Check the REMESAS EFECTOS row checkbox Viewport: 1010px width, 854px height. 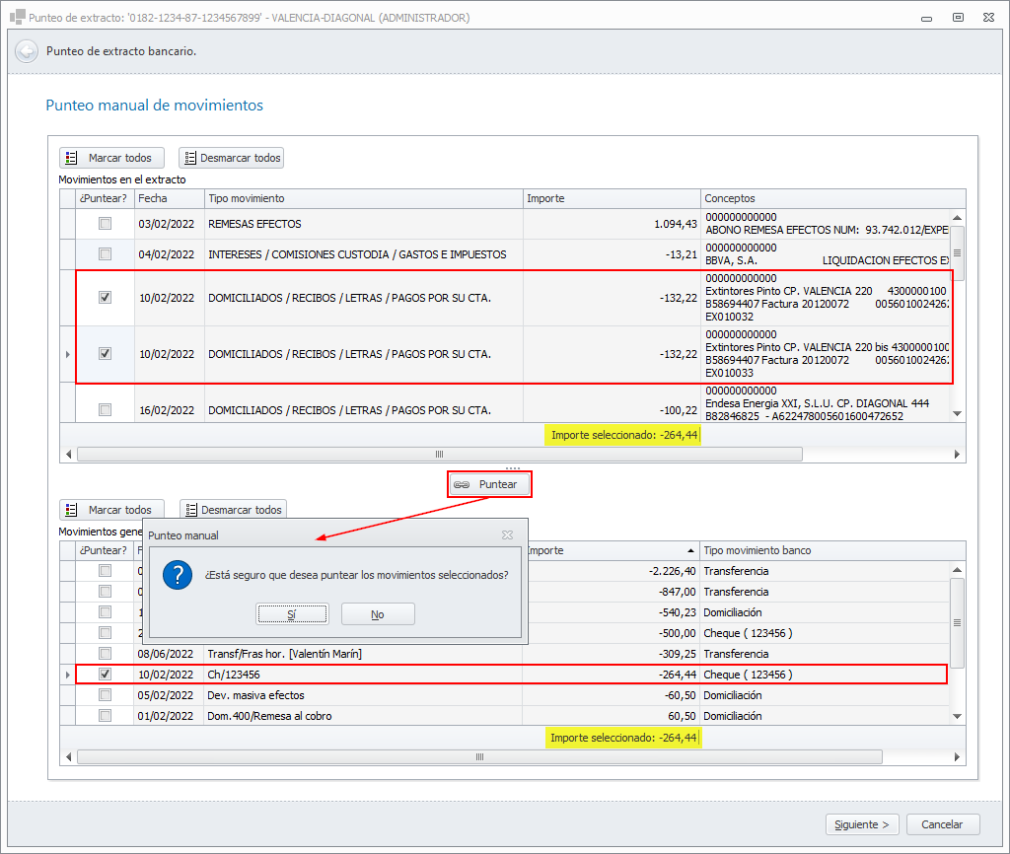[x=105, y=224]
